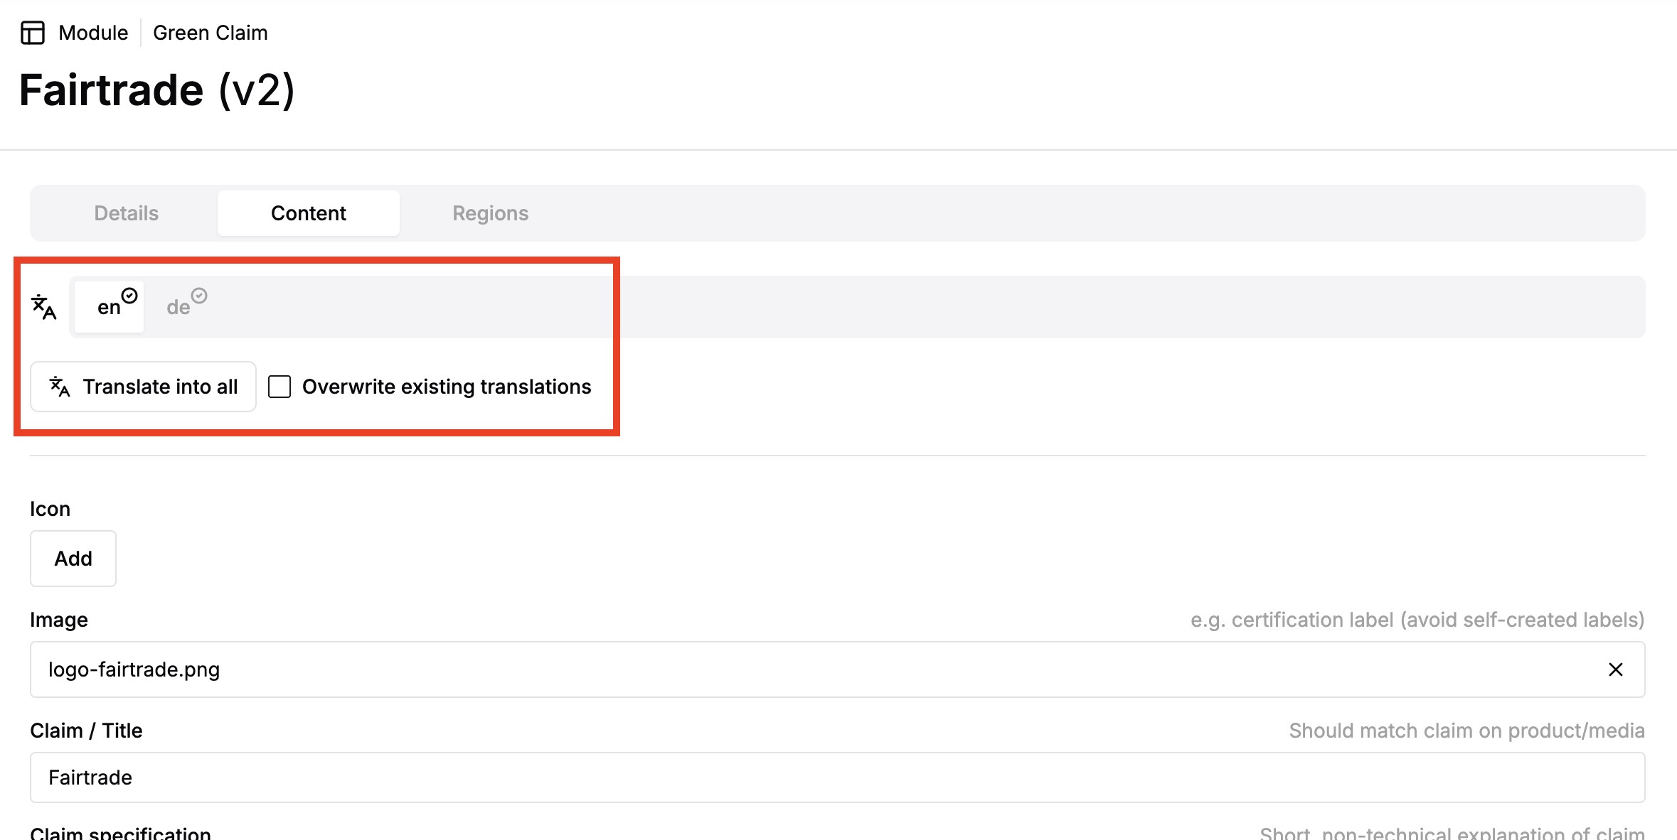The width and height of the screenshot is (1677, 840).
Task: Select the Content tab
Action: click(x=308, y=213)
